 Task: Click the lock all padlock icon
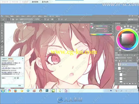click(126, 61)
